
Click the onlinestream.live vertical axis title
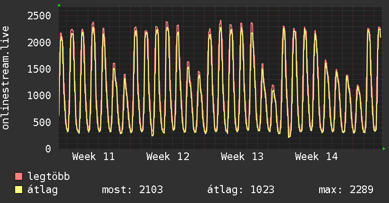5,78
